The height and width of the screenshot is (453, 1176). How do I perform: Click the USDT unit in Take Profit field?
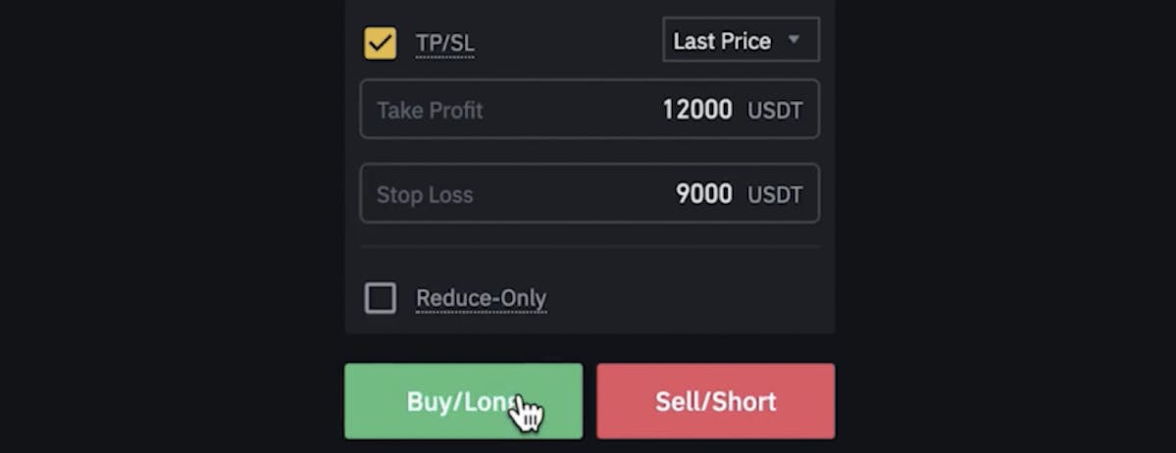pyautogui.click(x=775, y=111)
